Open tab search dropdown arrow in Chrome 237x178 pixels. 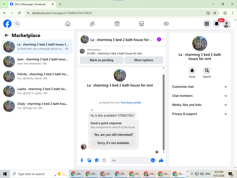click(4, 4)
